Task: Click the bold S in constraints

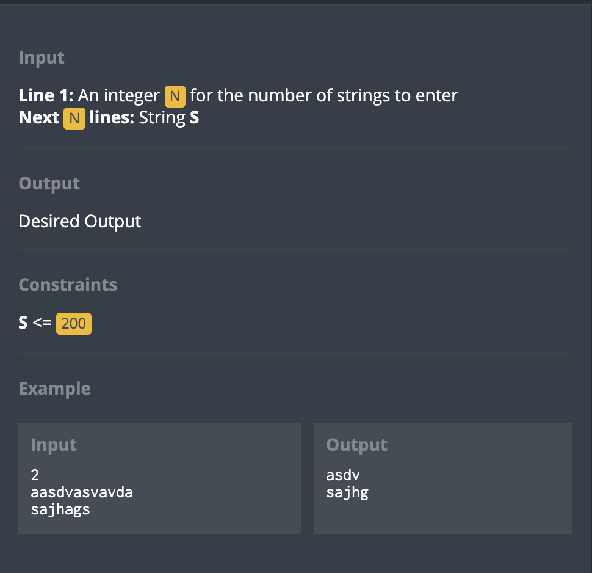Action: 23,323
